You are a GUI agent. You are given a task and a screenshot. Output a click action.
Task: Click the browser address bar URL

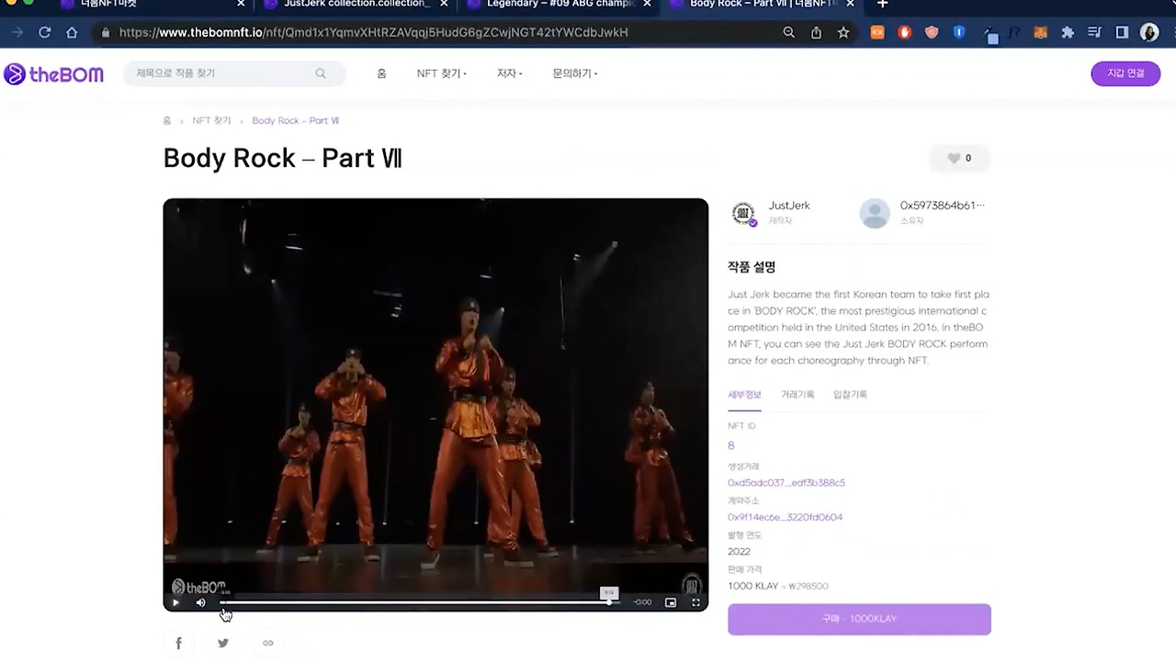coord(373,32)
